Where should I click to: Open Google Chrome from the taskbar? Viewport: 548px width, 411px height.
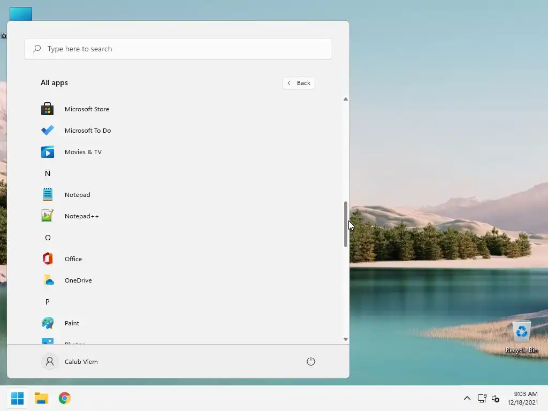pos(64,398)
